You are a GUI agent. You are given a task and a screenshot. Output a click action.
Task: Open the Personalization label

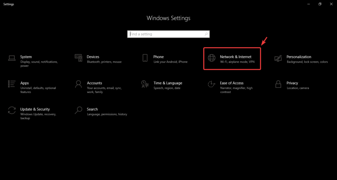point(299,57)
